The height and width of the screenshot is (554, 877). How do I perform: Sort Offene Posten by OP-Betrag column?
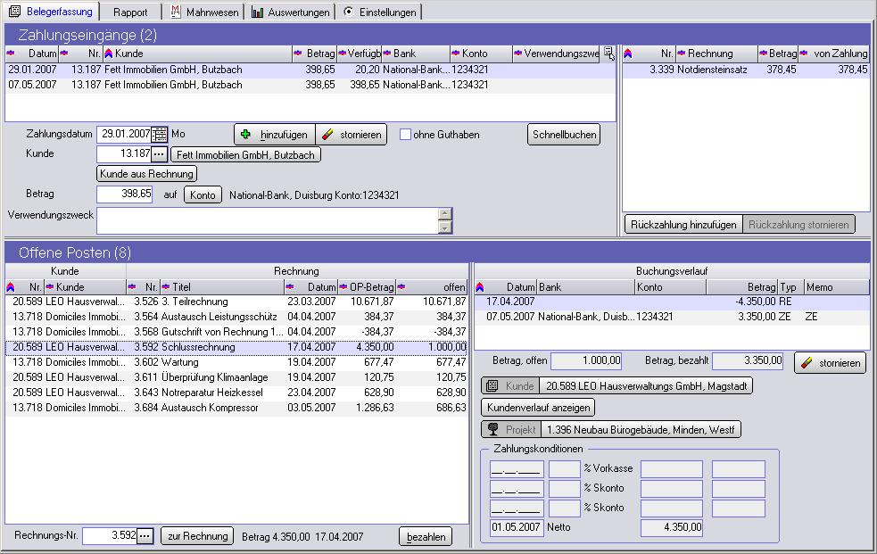click(366, 287)
